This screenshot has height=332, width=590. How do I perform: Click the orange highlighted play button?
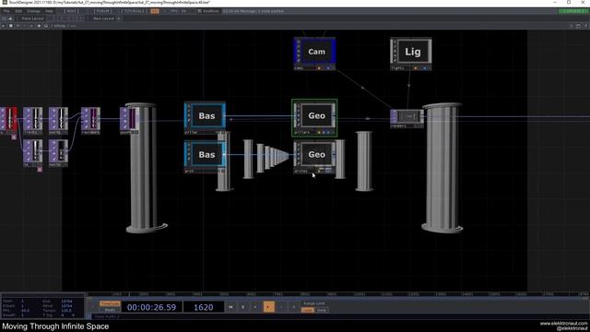(x=268, y=307)
